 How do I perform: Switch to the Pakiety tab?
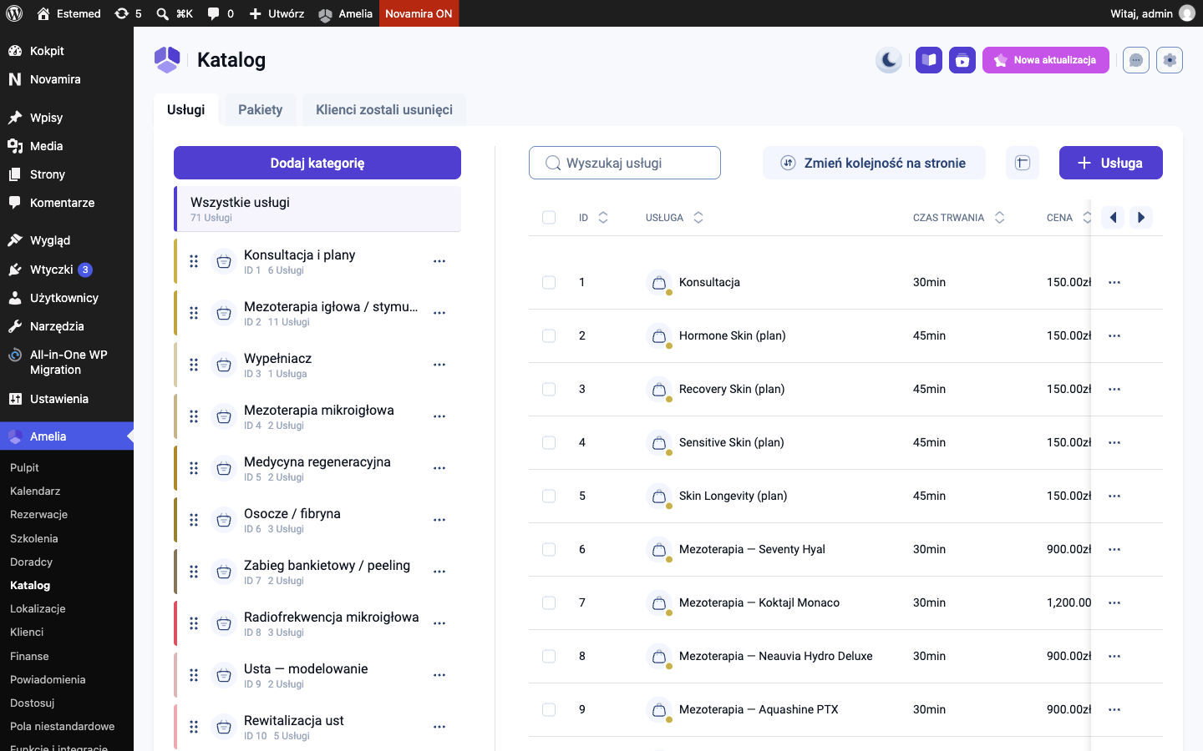pos(261,109)
